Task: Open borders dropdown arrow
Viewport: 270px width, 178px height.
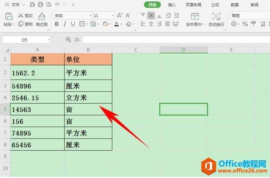Action: click(87, 24)
